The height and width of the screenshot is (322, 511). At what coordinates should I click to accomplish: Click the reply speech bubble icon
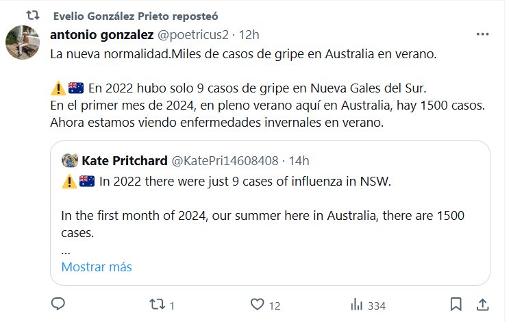pyautogui.click(x=58, y=304)
